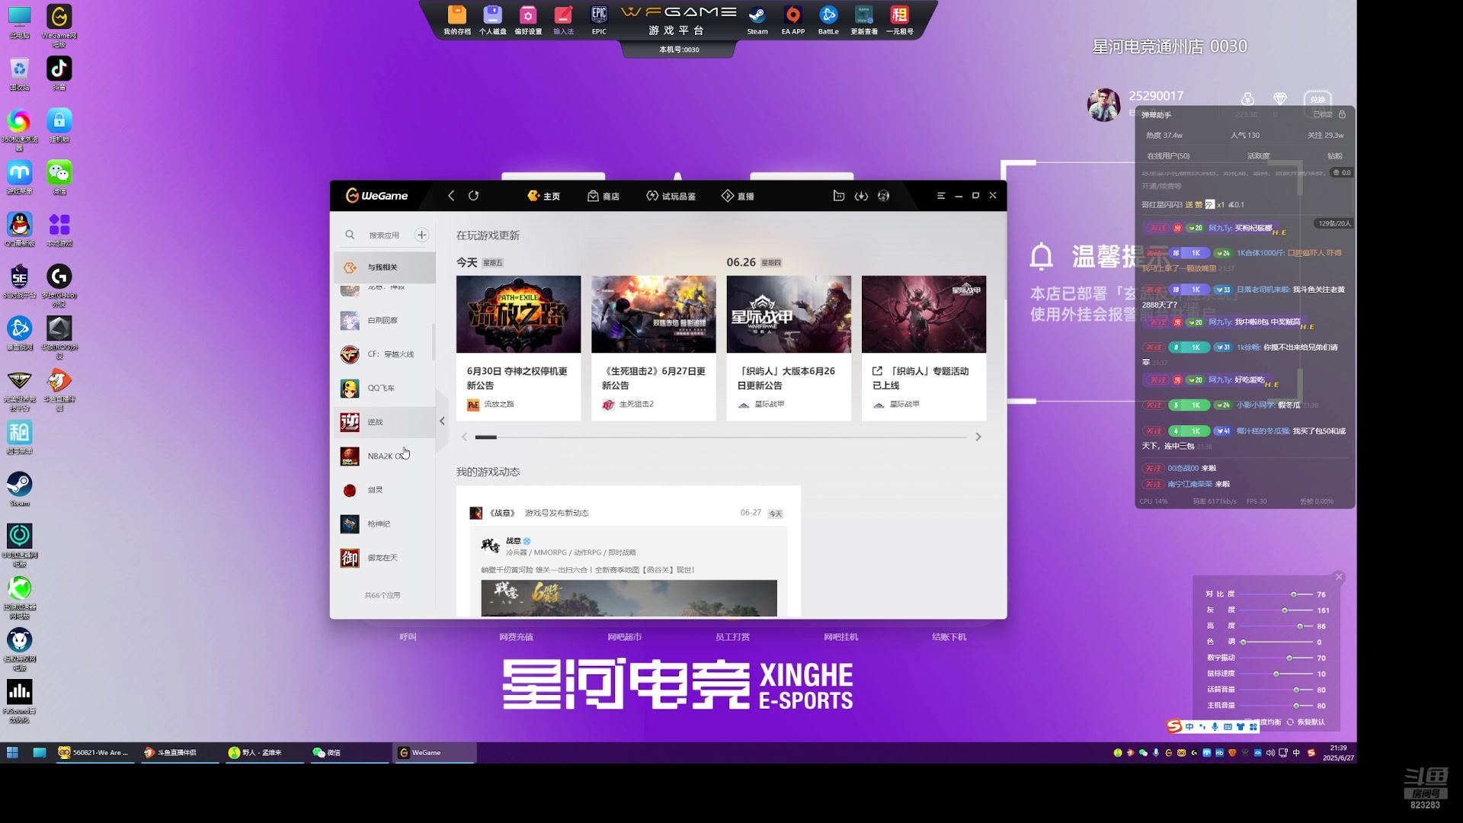Open 一元租号 in WFGAME top bar

tap(900, 21)
